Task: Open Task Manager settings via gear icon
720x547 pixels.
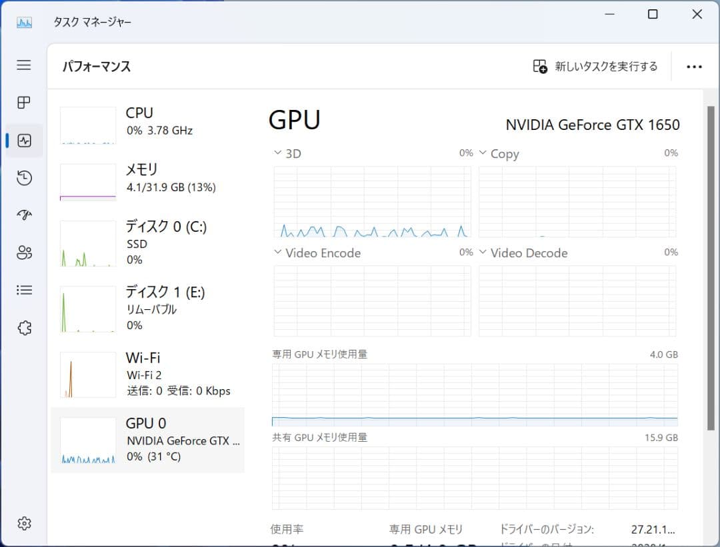Action: (x=23, y=524)
